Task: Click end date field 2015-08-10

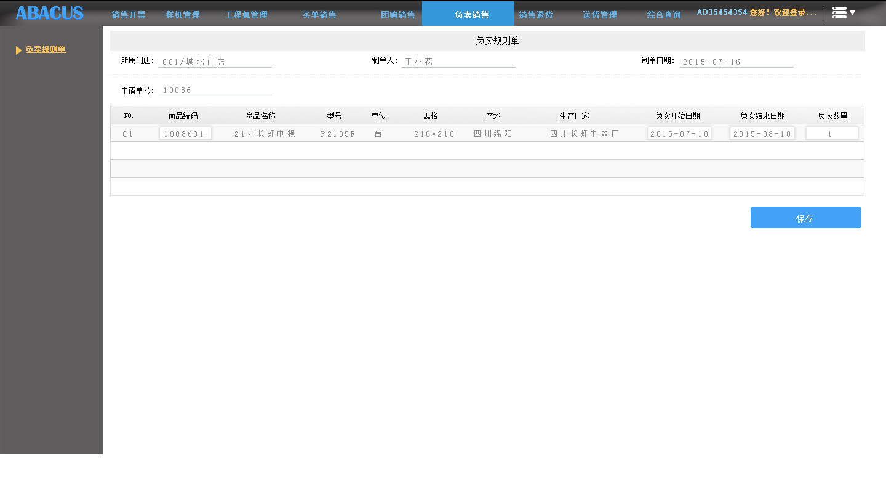Action: (x=762, y=133)
